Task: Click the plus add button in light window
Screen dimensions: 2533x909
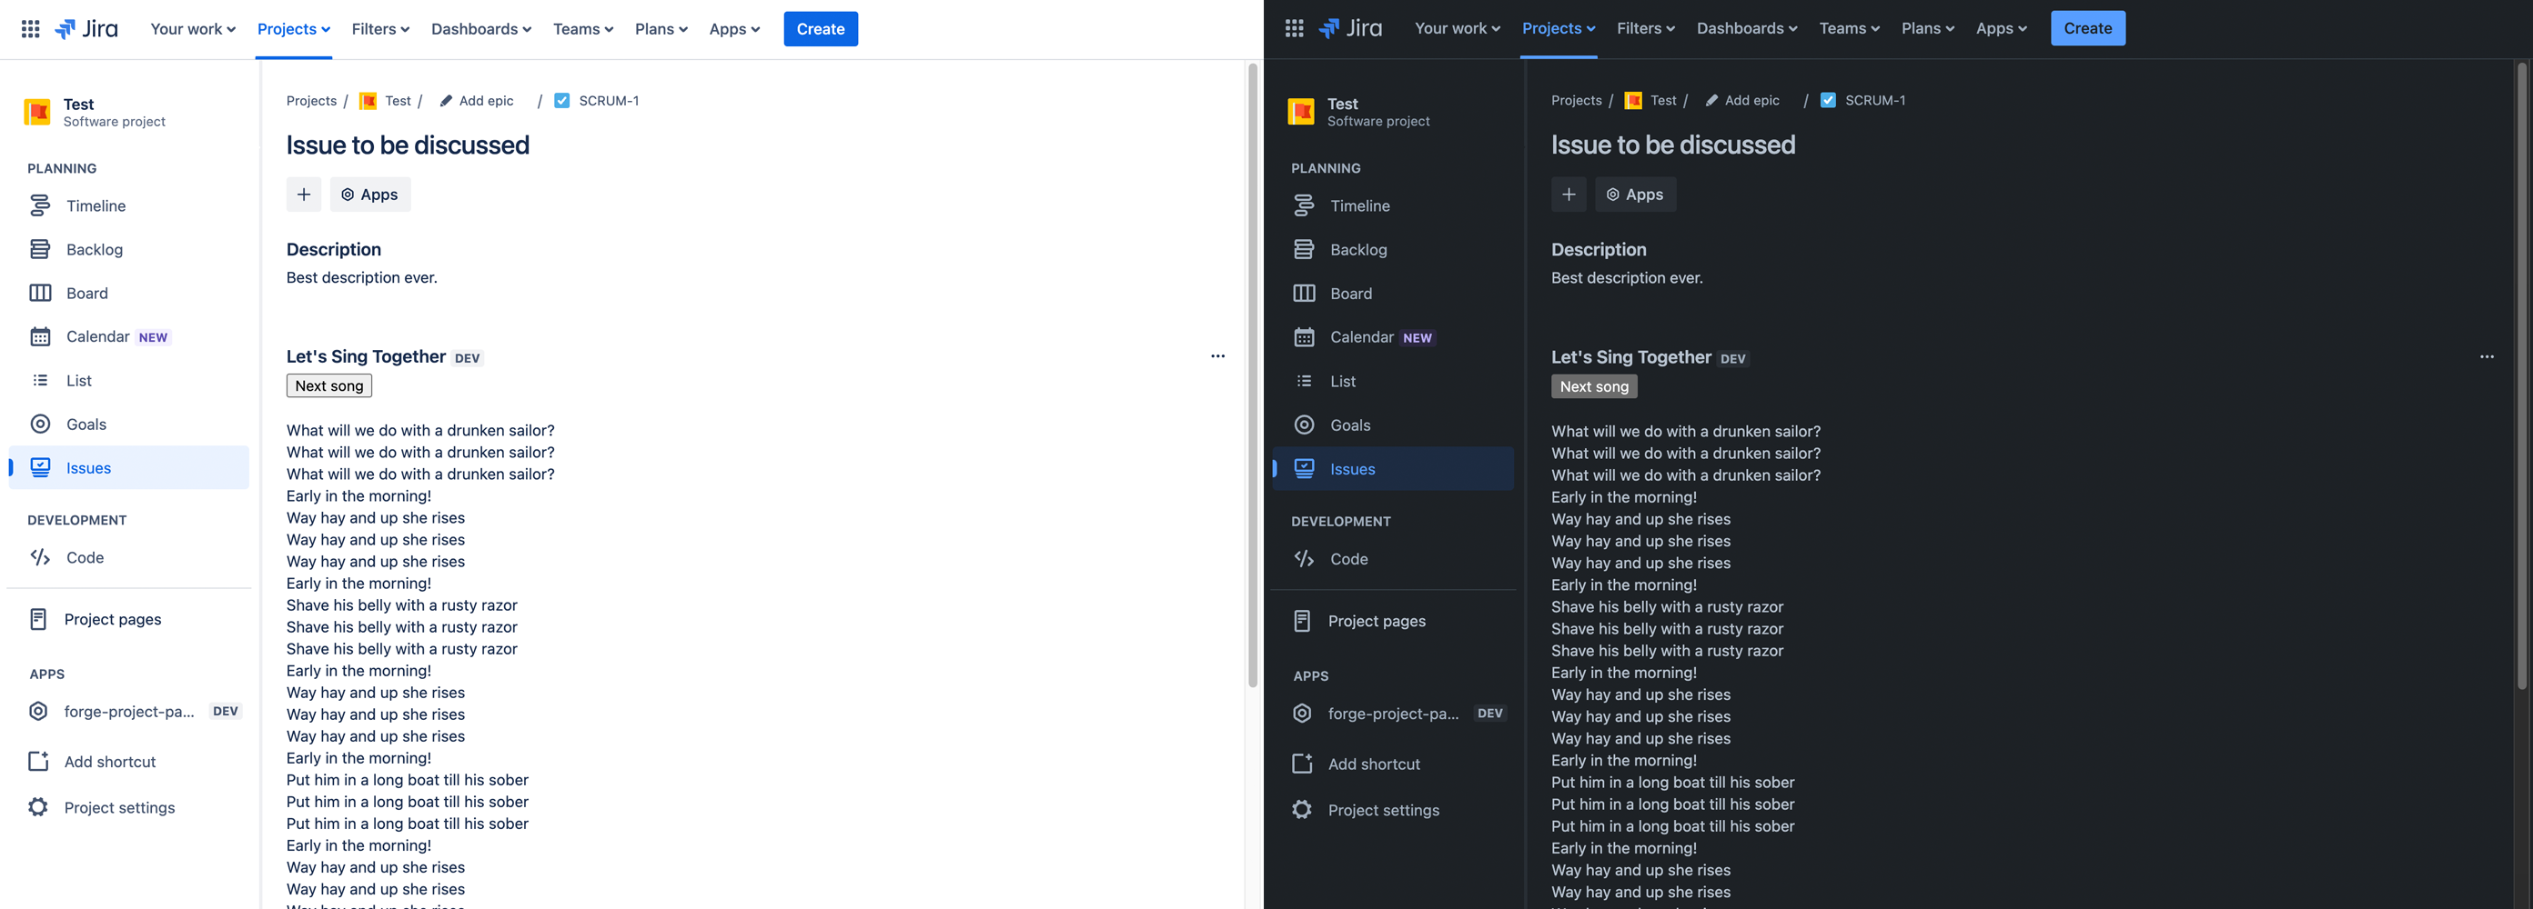Action: [304, 195]
